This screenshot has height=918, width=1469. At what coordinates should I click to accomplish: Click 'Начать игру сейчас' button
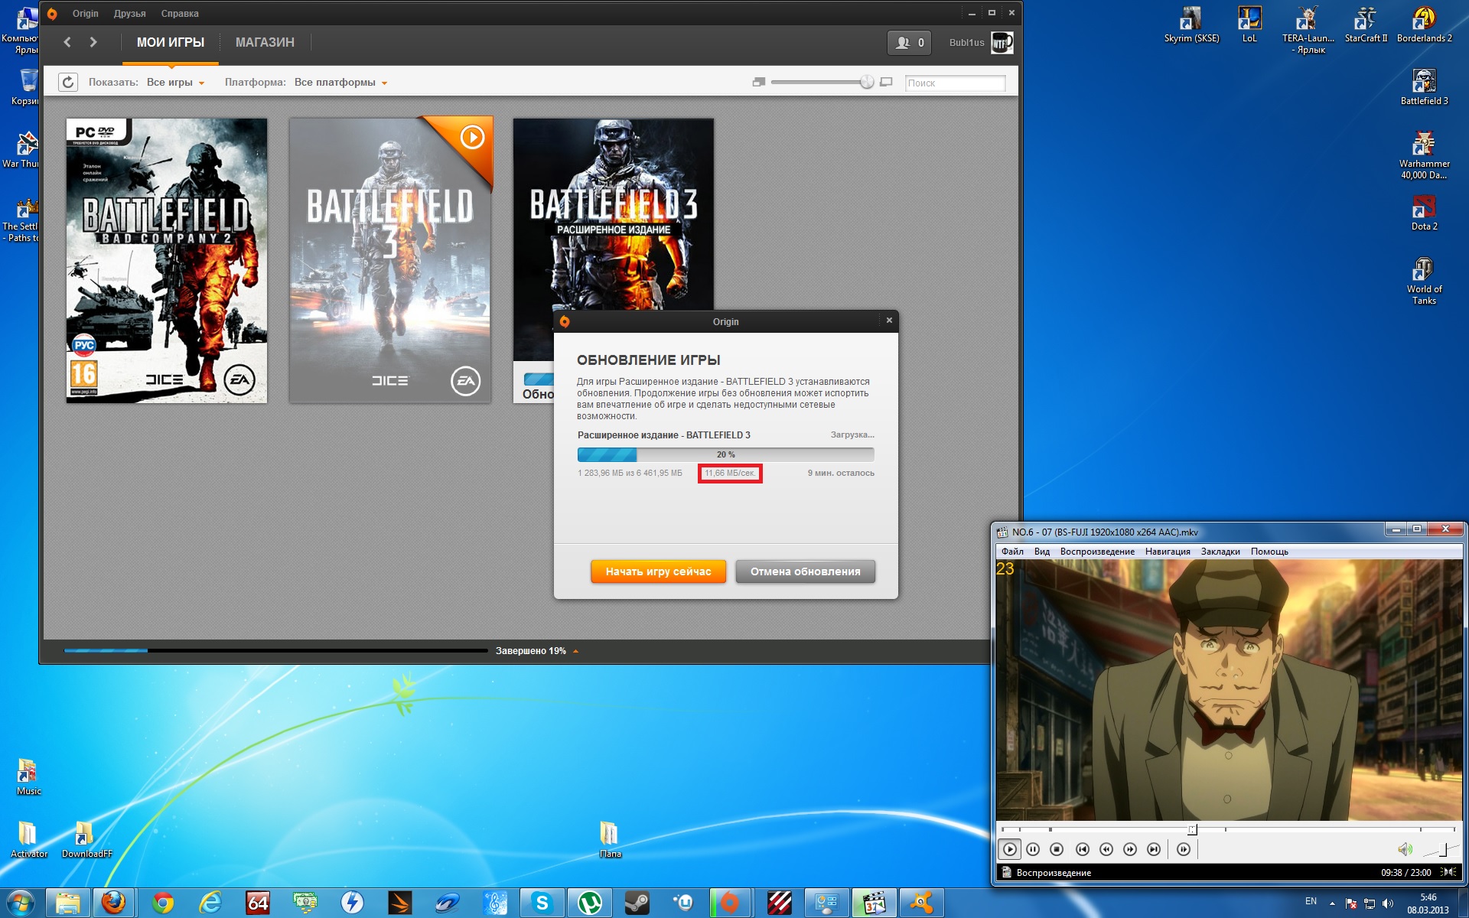tap(658, 571)
